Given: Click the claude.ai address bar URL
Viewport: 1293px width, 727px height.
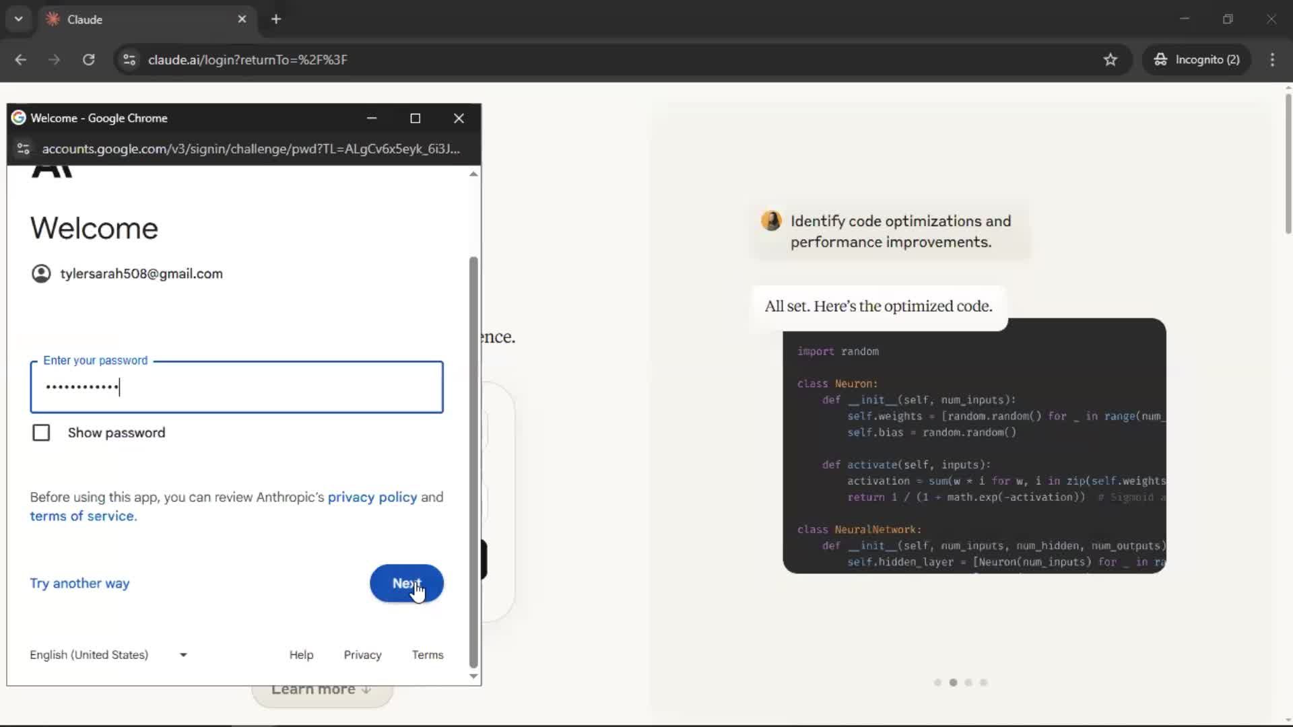Looking at the screenshot, I should pyautogui.click(x=247, y=59).
